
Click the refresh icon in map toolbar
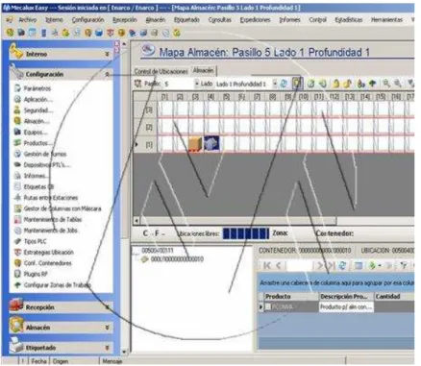pyautogui.click(x=284, y=84)
